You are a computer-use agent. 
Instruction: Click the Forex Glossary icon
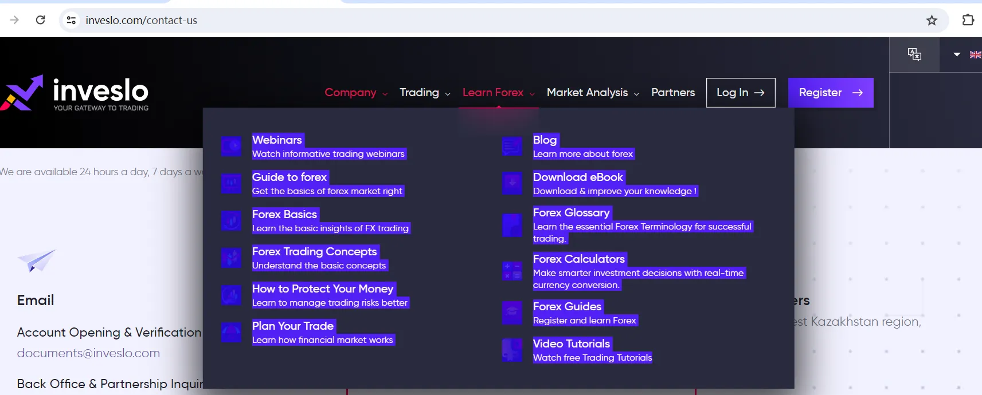pyautogui.click(x=512, y=225)
